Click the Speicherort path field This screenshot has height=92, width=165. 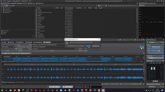pyautogui.click(x=48, y=47)
